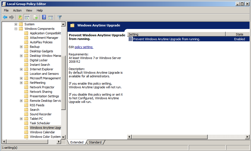The image size is (251, 151).
Task: Click the Enabled state cell
Action: (239, 39)
